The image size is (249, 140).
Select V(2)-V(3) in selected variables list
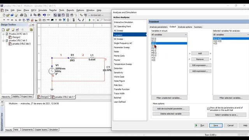click(217, 41)
